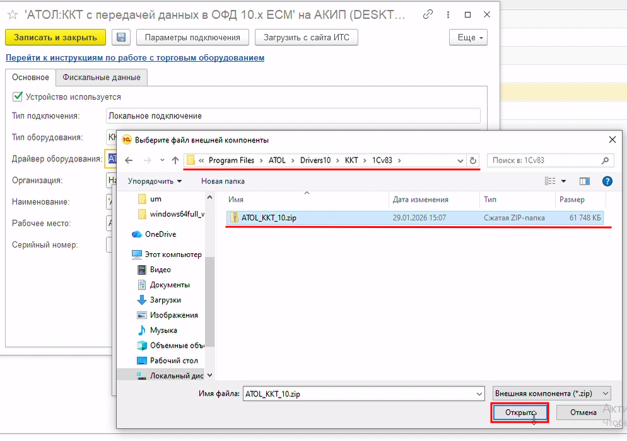
Task: Switch to the Основное tab
Action: pos(30,77)
